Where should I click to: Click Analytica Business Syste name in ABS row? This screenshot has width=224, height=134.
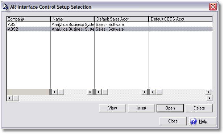73,24
